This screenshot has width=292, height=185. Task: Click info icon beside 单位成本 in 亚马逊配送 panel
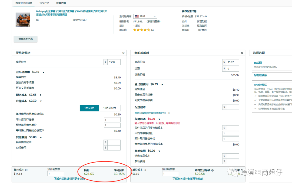point(26,170)
